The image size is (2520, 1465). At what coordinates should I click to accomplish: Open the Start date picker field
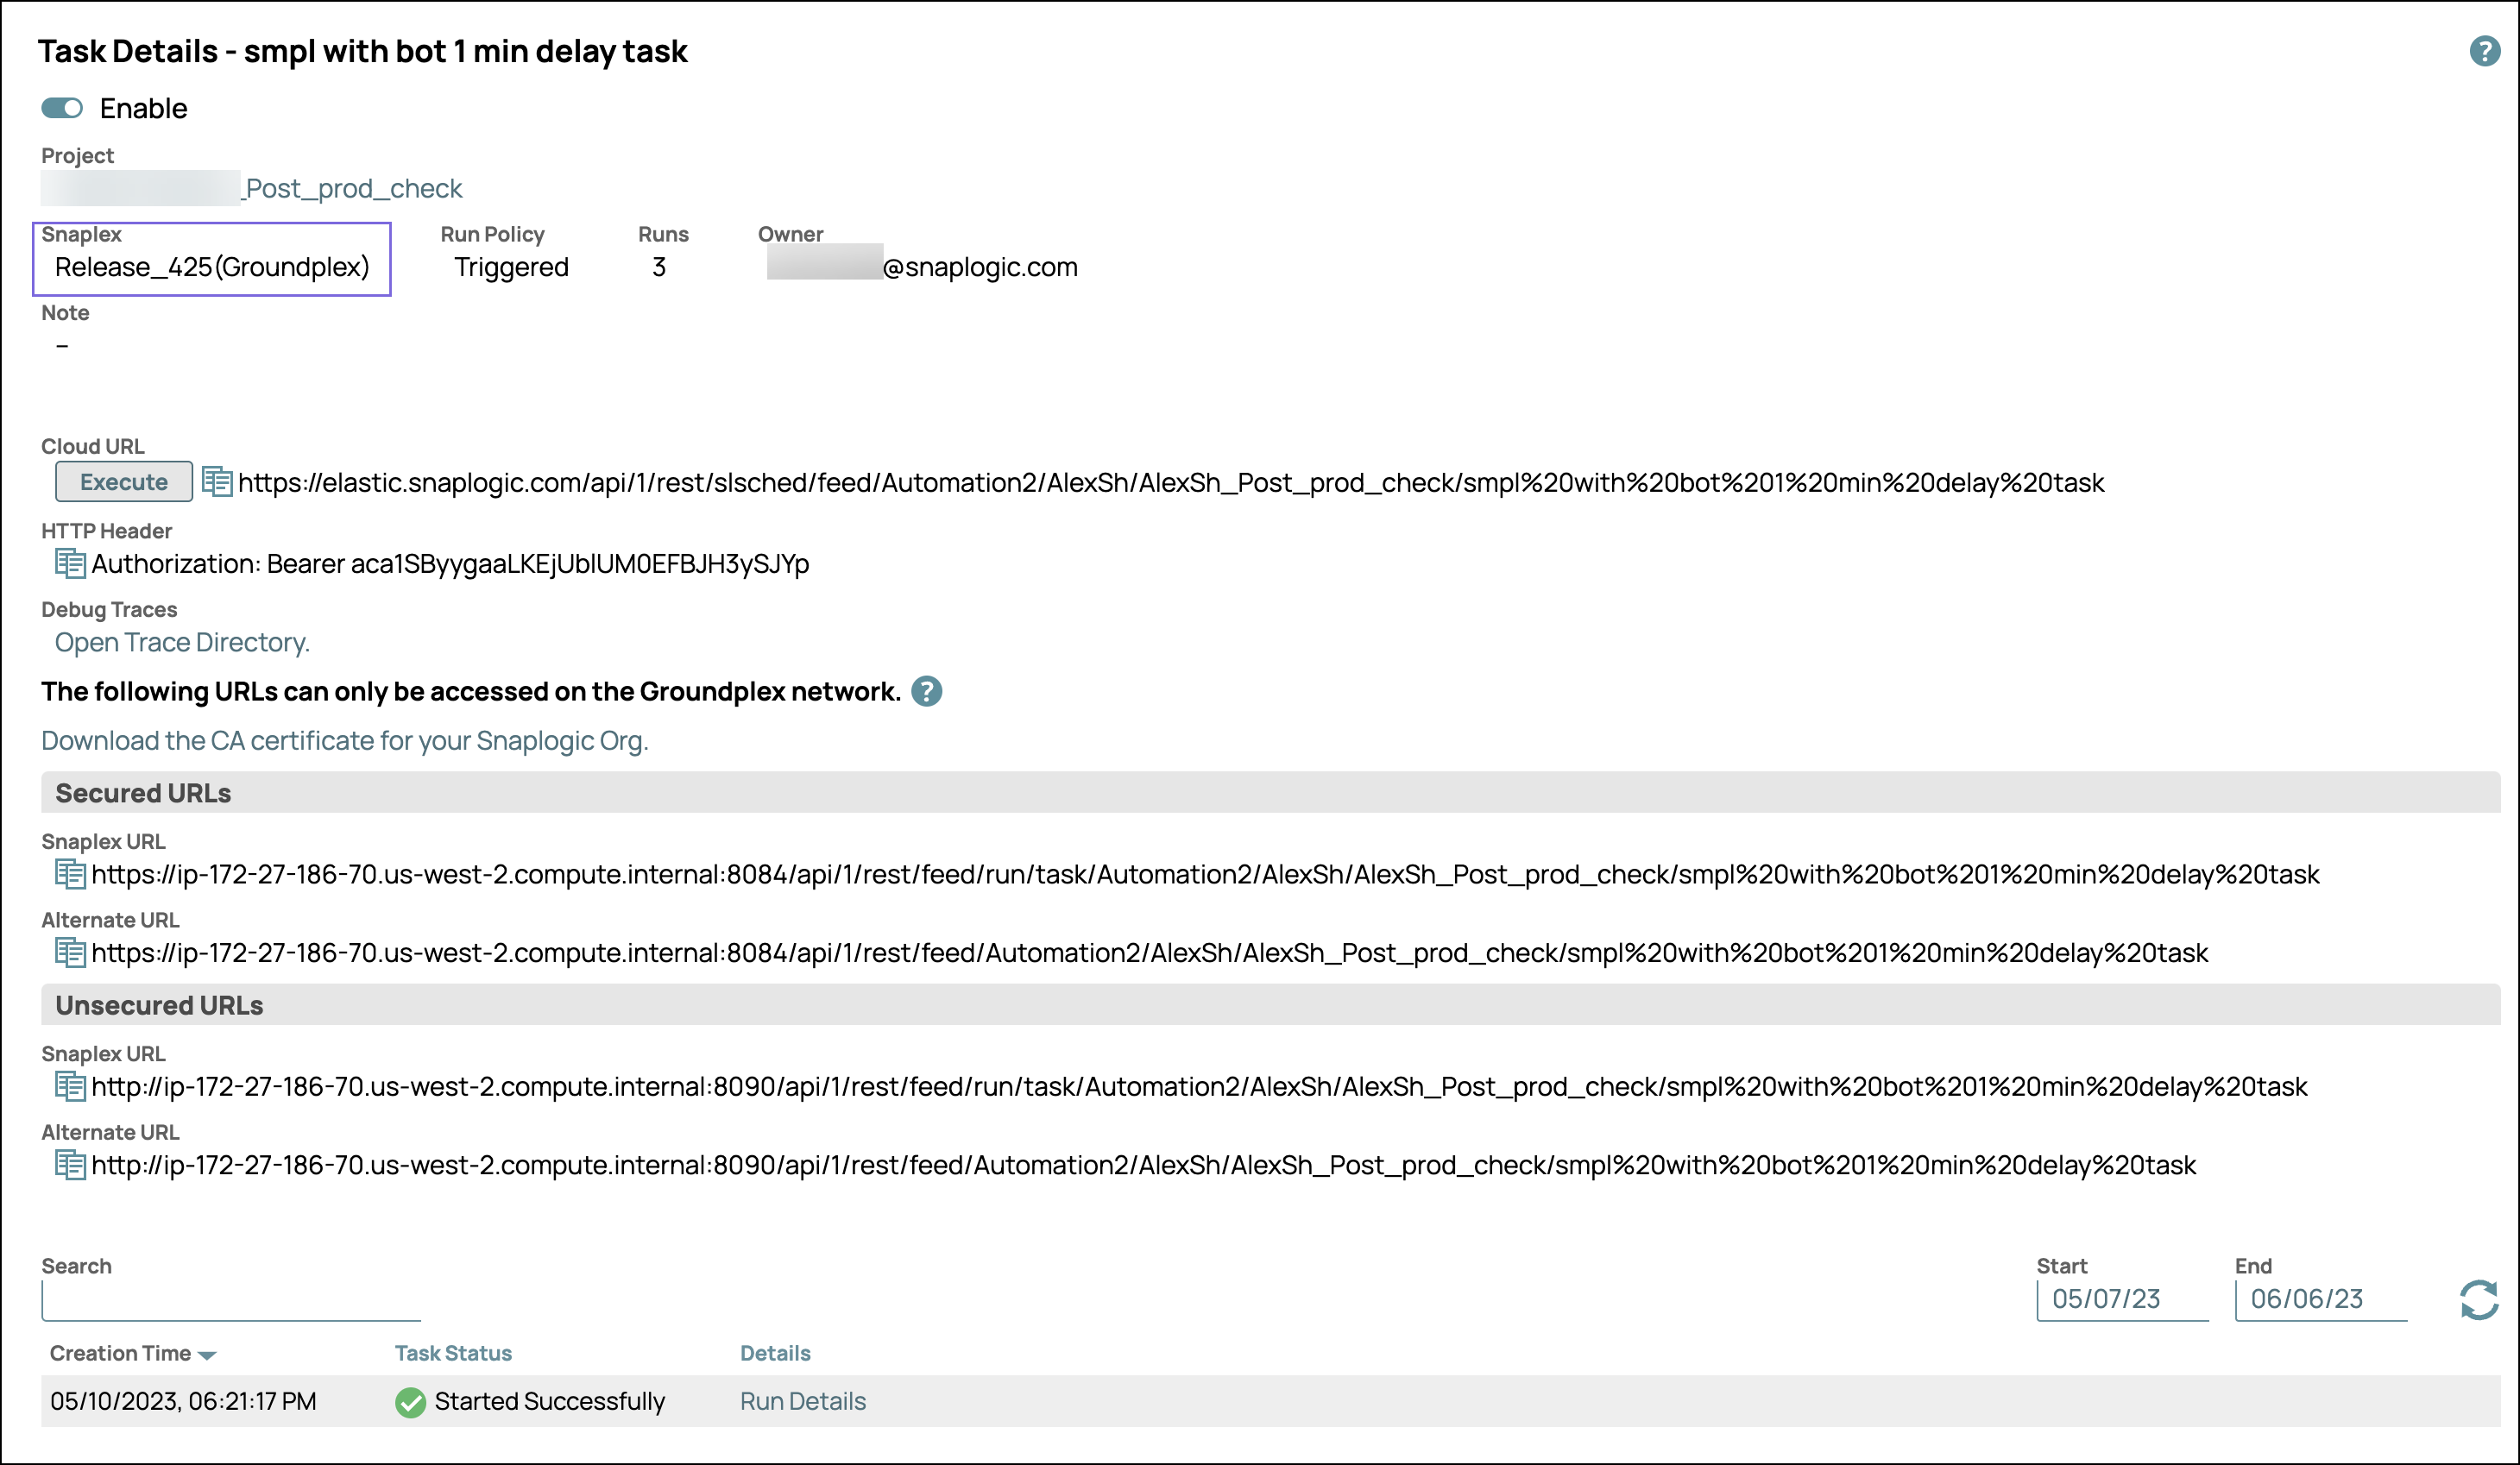(x=2121, y=1299)
